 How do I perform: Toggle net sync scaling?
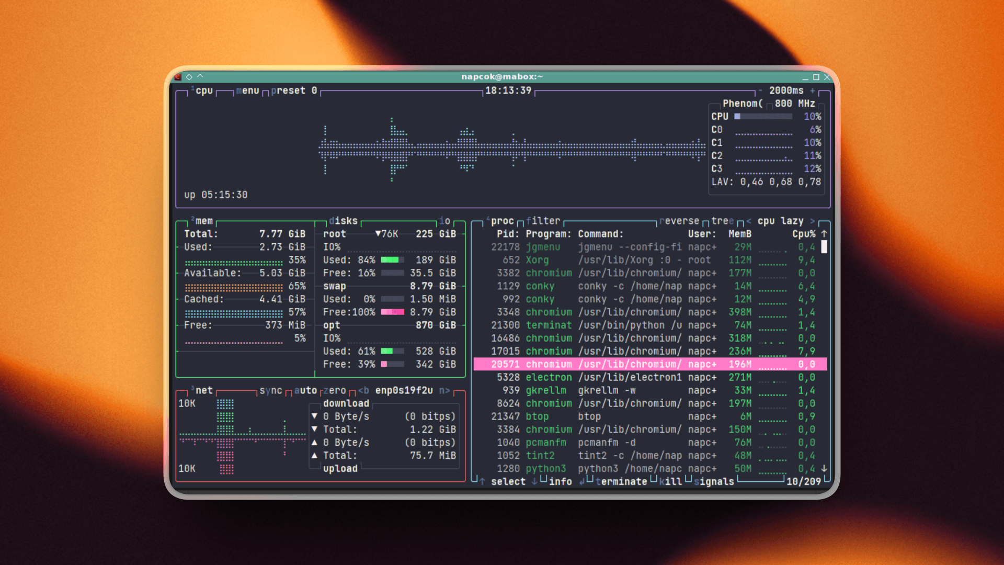coord(271,391)
